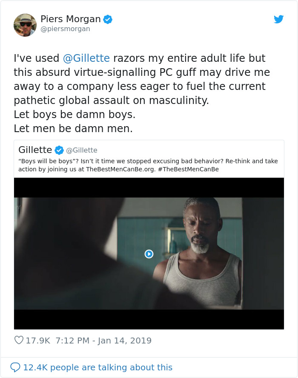Click the reply speech bubble icon
The image size is (298, 378).
(16, 367)
